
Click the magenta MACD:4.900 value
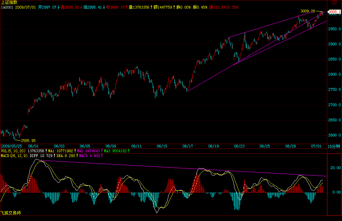pyautogui.click(x=89, y=156)
